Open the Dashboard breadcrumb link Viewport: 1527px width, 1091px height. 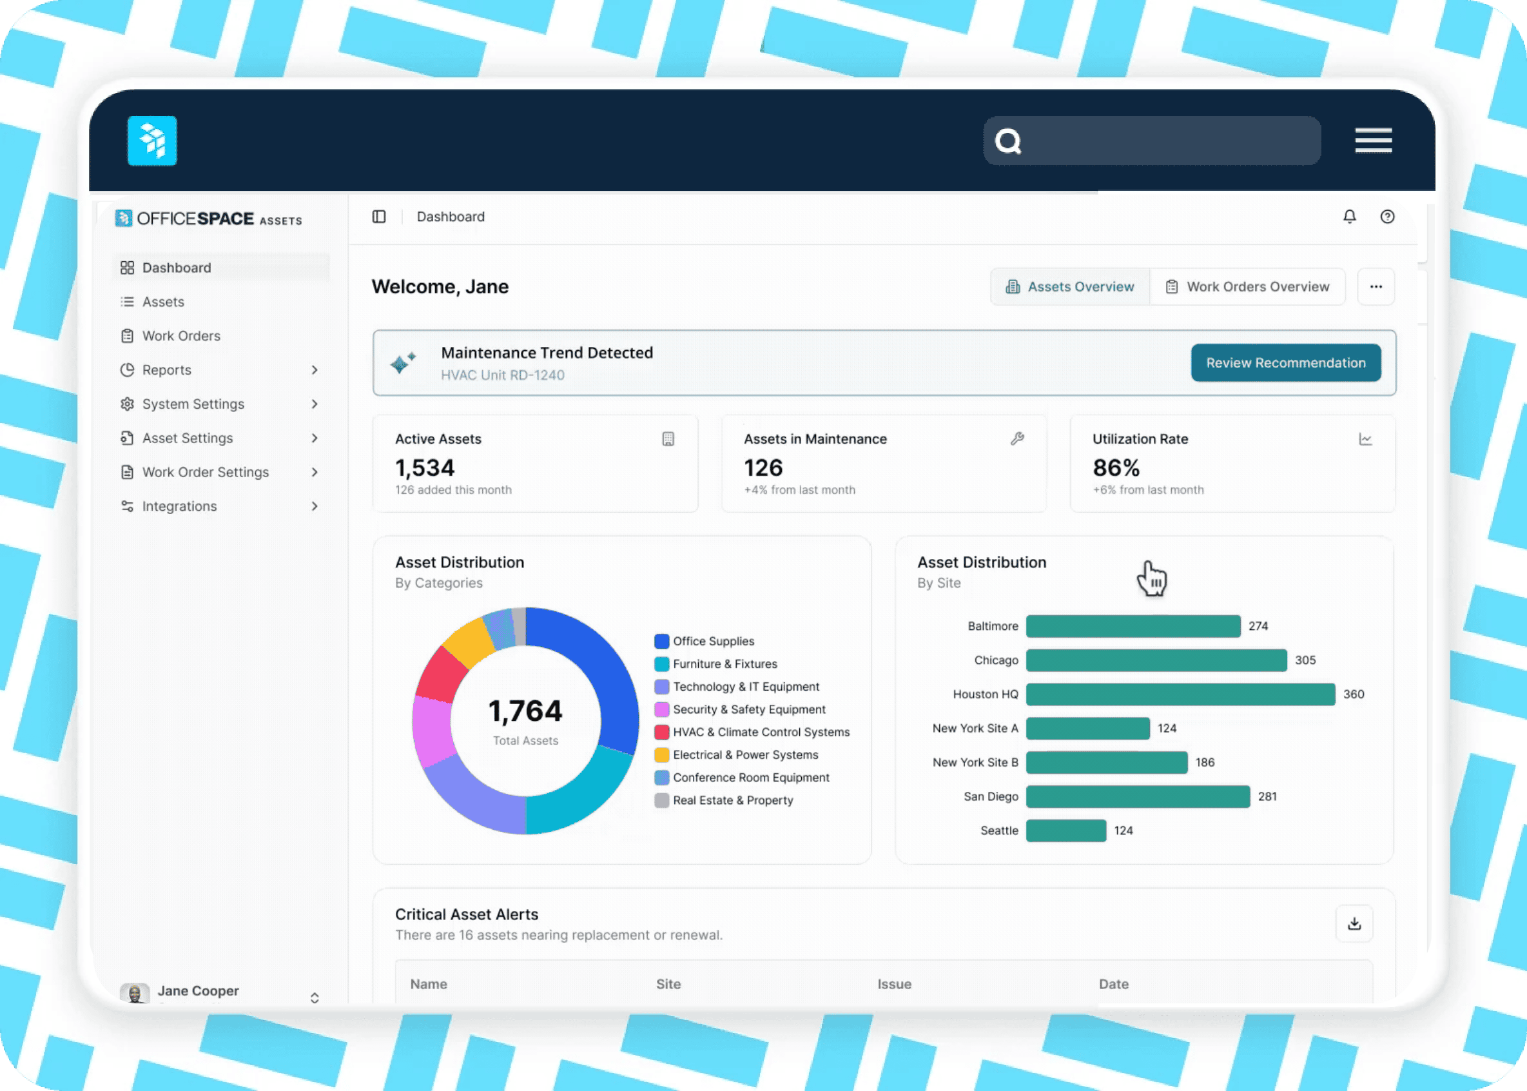[450, 216]
